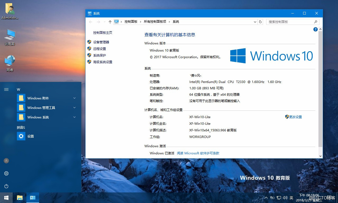Refresh the System control panel page

tap(260, 22)
